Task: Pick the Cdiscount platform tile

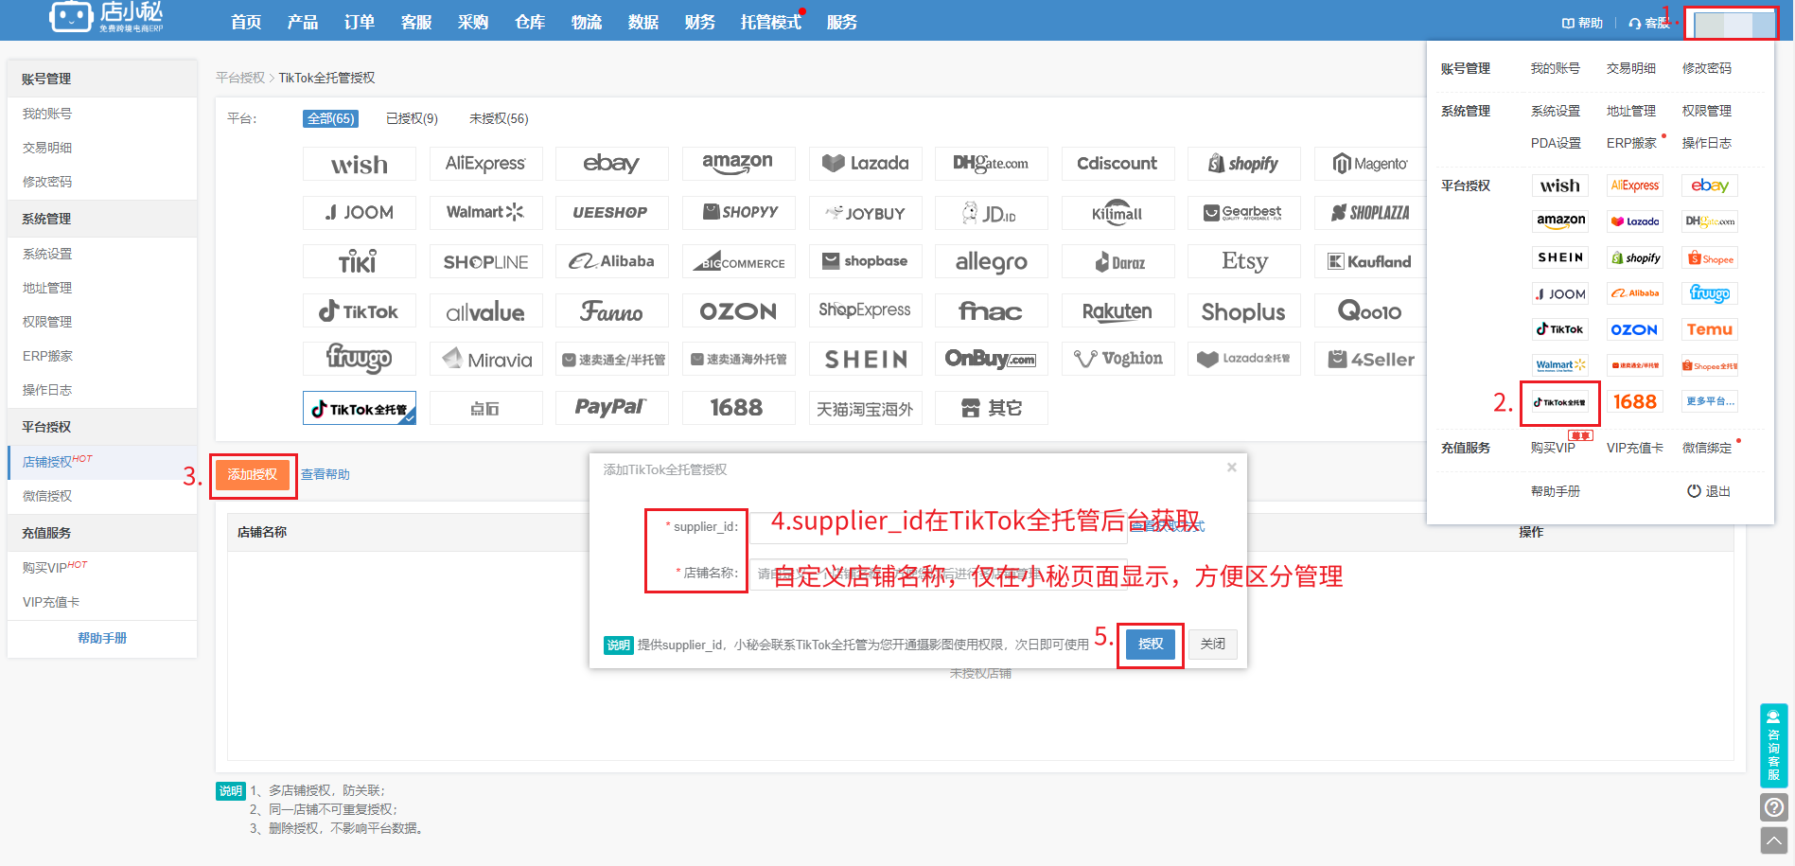Action: pos(1117,164)
